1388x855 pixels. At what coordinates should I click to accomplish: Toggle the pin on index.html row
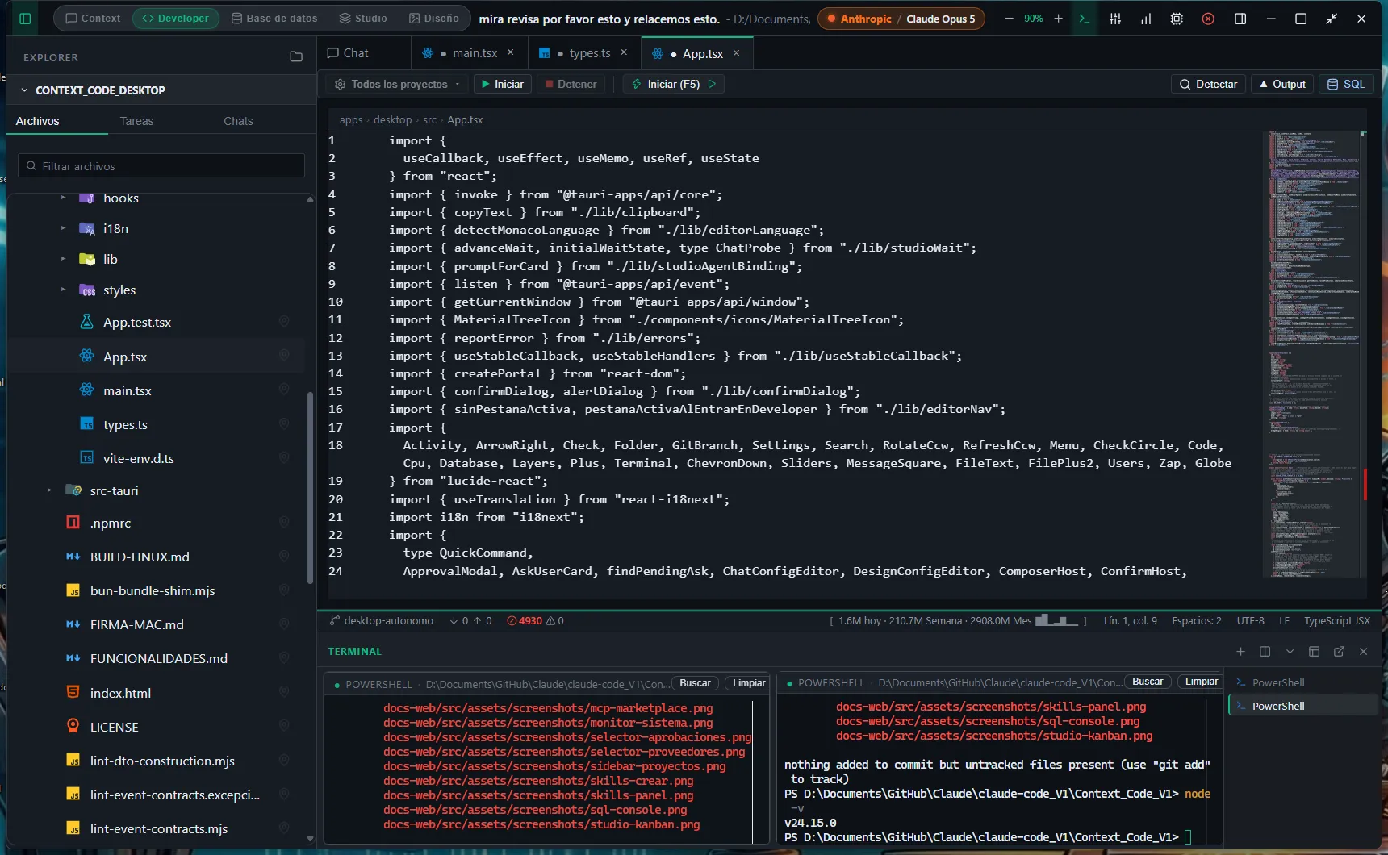pos(284,692)
